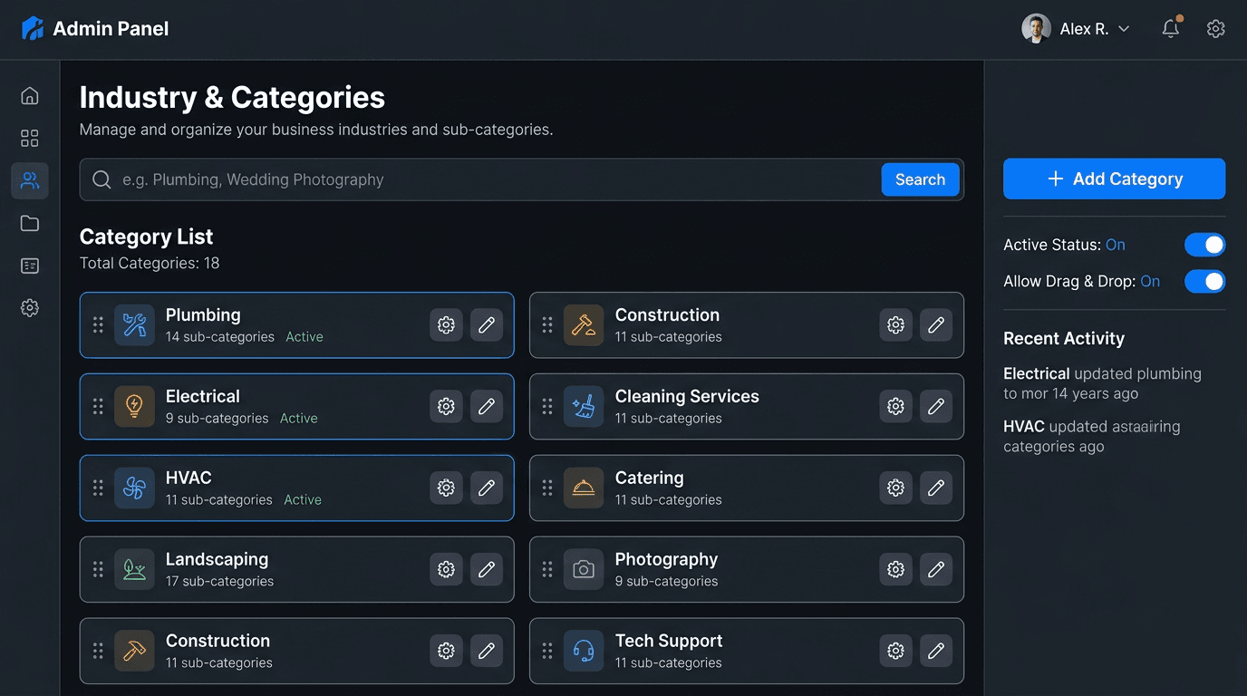Open the notifications bell
Screen dimensions: 1247x696
1171,29
